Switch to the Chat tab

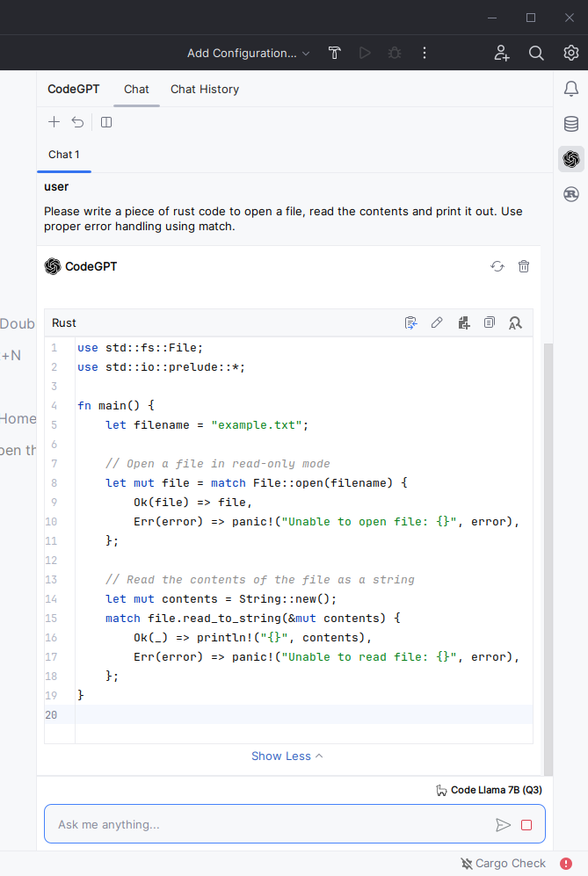click(136, 90)
